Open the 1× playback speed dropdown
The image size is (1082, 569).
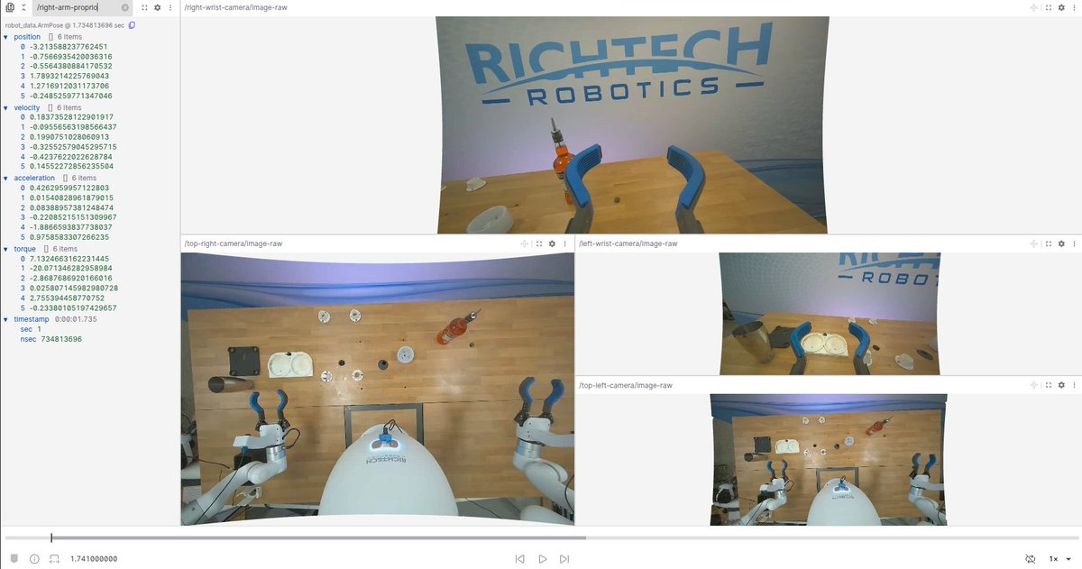tap(1060, 559)
